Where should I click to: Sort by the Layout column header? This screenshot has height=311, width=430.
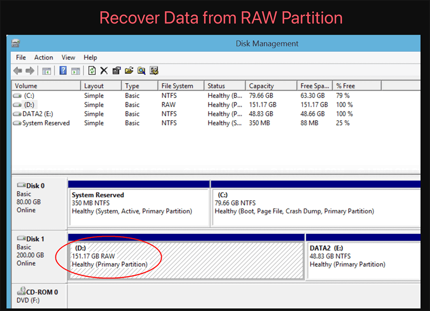(x=101, y=86)
